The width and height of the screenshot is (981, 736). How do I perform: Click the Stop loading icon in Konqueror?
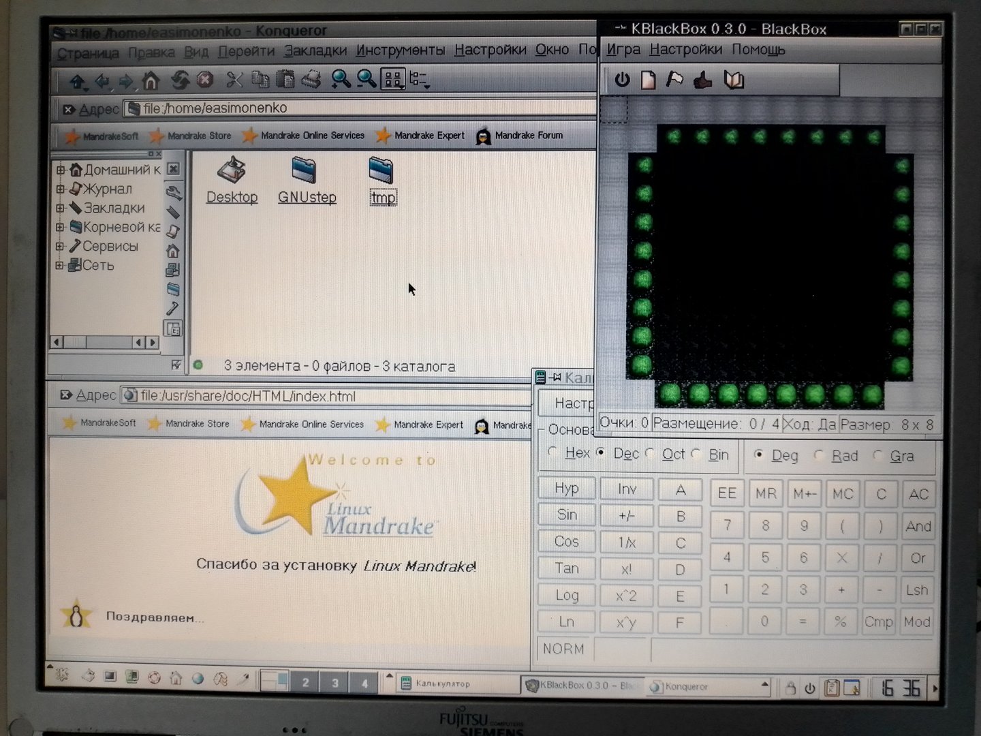point(204,80)
